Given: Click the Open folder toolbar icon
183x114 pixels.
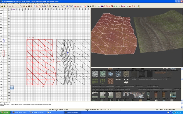Looking at the screenshot, I should (x=2, y=6).
